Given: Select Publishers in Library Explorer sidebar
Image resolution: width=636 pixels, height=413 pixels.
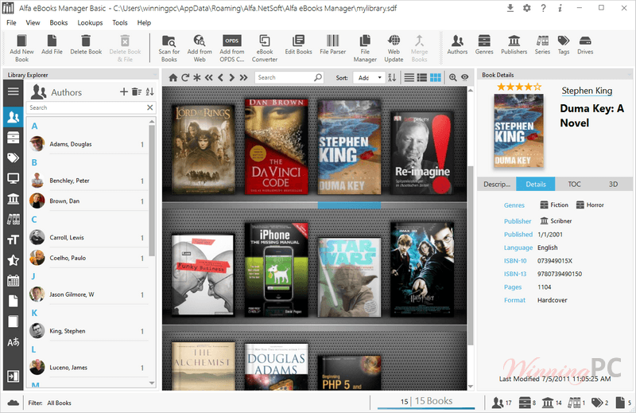Looking at the screenshot, I should pyautogui.click(x=13, y=199).
